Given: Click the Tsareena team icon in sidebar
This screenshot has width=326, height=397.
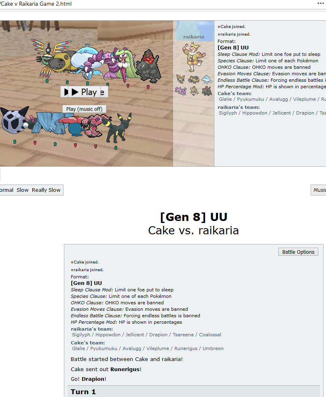Looking at the screenshot, I should (x=194, y=91).
